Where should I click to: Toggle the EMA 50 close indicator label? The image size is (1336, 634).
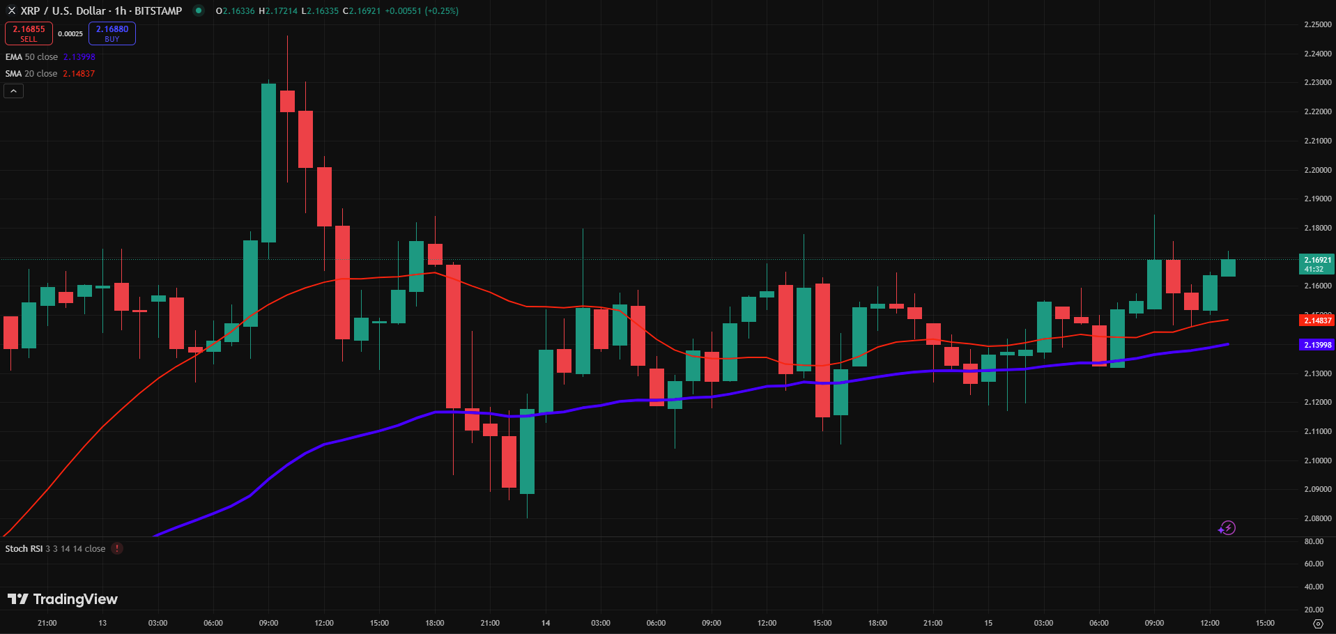(31, 56)
